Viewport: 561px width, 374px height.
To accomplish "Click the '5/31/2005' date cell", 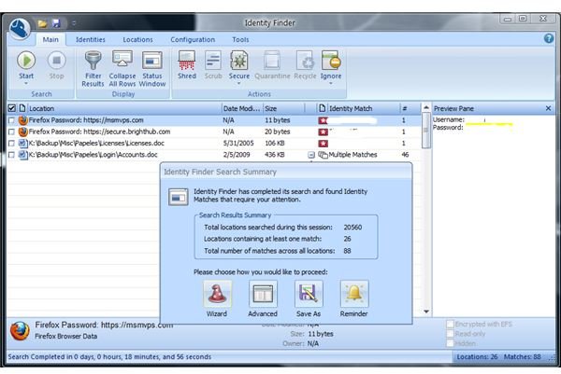I will (238, 143).
